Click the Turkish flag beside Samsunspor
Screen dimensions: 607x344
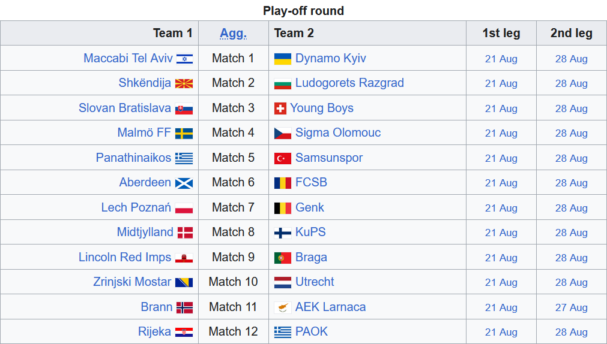283,158
